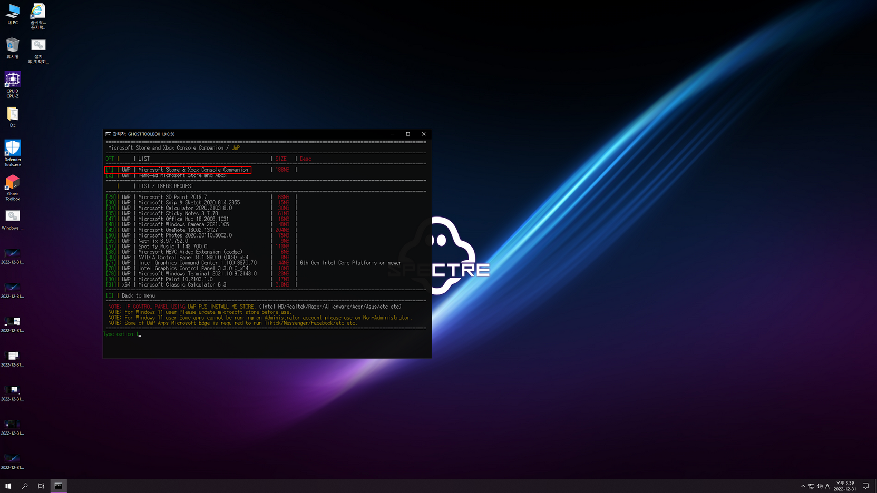Viewport: 877px width, 493px height.
Task: Open the volume speaker tray icon
Action: coord(820,486)
